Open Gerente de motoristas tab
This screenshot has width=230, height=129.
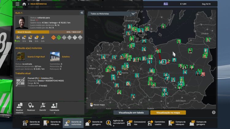pos(73,123)
